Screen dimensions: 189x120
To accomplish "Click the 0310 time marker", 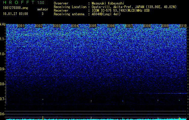I will [183, 26].
